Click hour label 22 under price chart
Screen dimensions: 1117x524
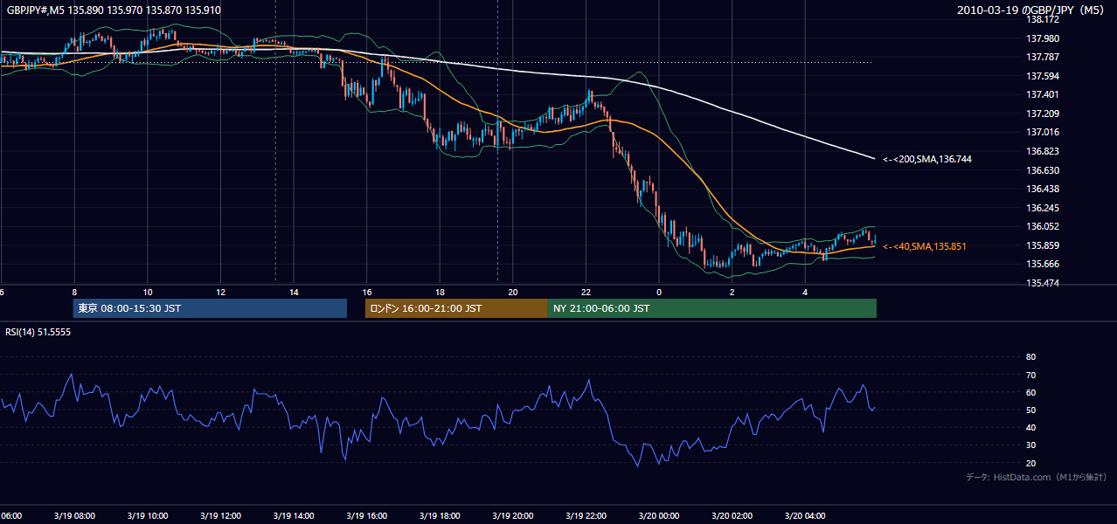coord(586,293)
